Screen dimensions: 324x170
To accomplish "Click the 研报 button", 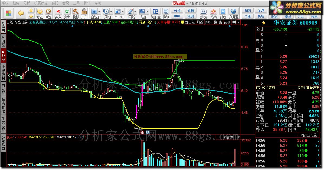I will click(x=191, y=10).
